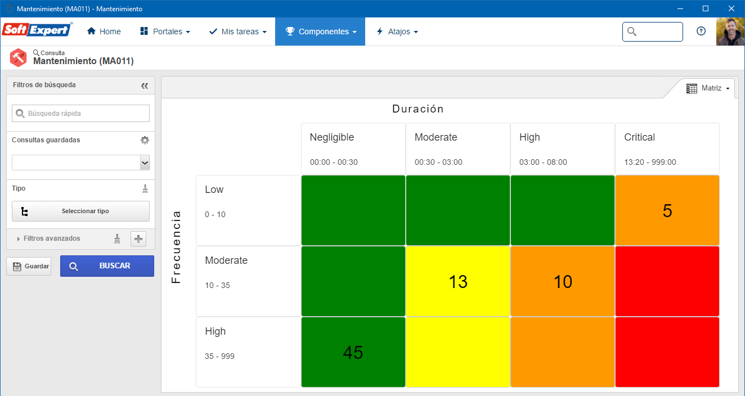Open the user profile picture

coord(730,31)
